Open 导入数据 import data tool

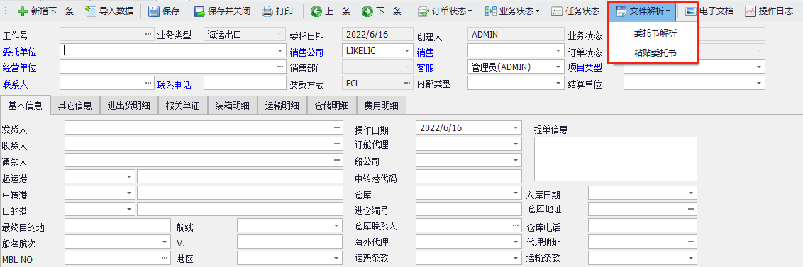pyautogui.click(x=109, y=11)
